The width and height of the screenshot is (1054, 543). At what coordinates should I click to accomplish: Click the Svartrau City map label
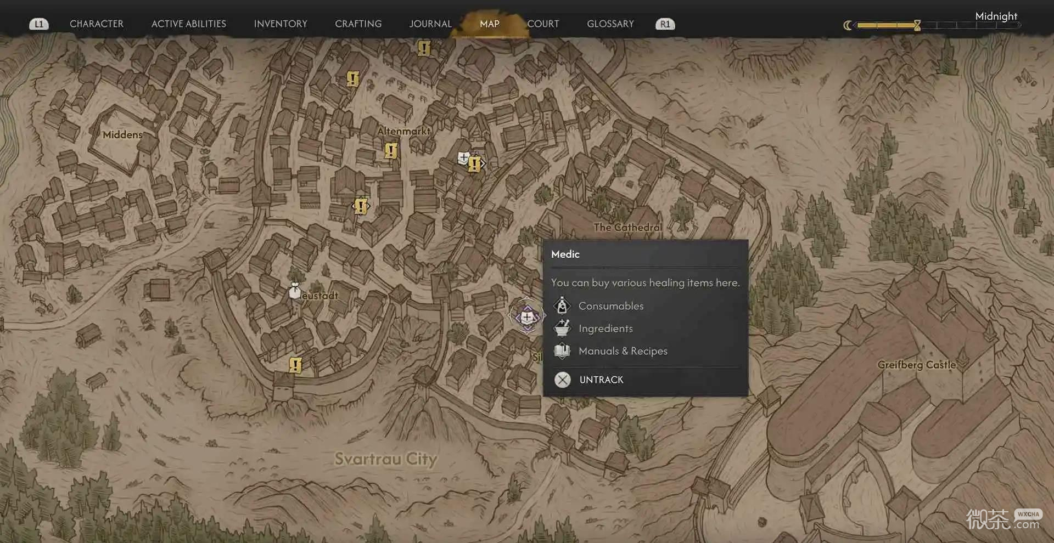[386, 459]
